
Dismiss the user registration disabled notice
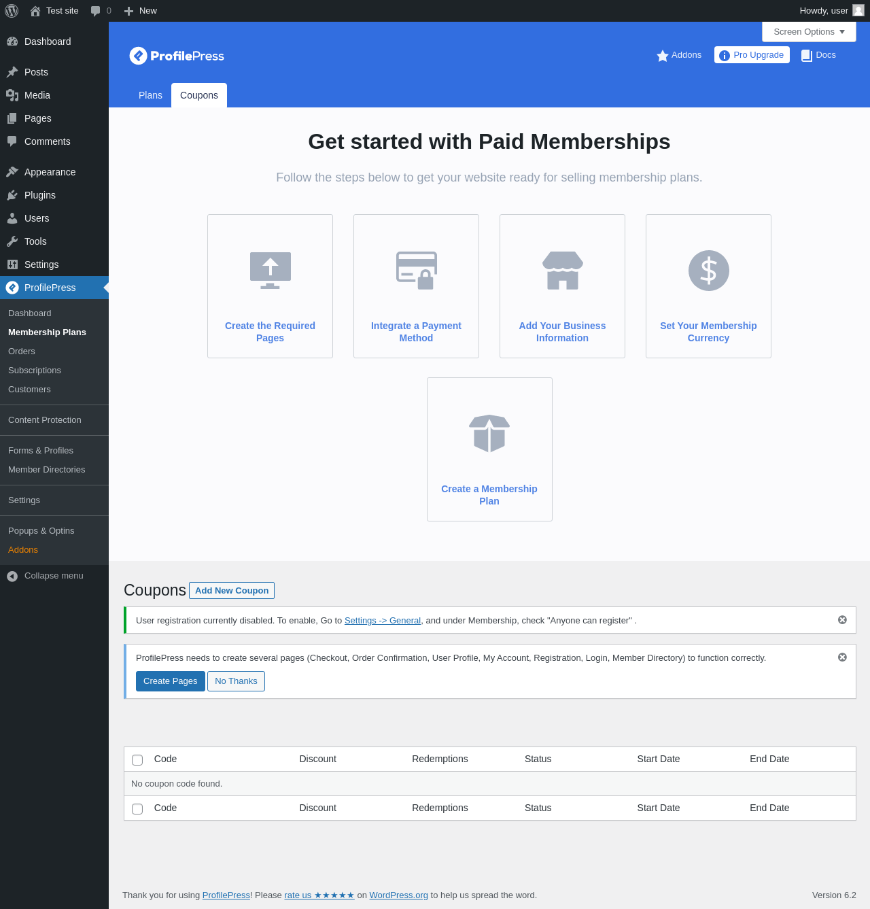[x=842, y=620]
